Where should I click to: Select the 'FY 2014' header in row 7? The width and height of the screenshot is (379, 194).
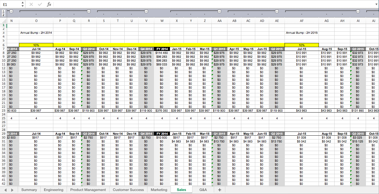pyautogui.click(x=162, y=49)
